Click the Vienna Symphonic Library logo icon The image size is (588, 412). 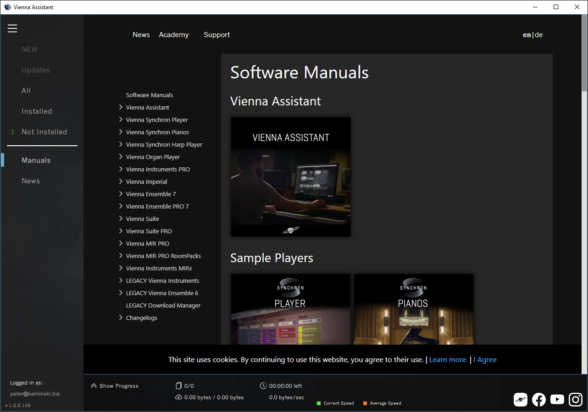[x=521, y=400]
